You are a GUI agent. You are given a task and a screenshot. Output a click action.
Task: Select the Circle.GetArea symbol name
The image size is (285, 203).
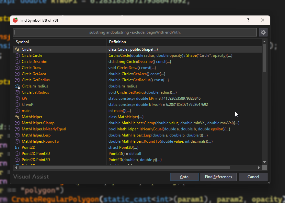34,74
